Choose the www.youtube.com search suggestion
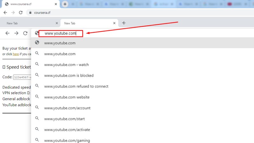Viewport: 254px width, 143px height. [x=143, y=54]
